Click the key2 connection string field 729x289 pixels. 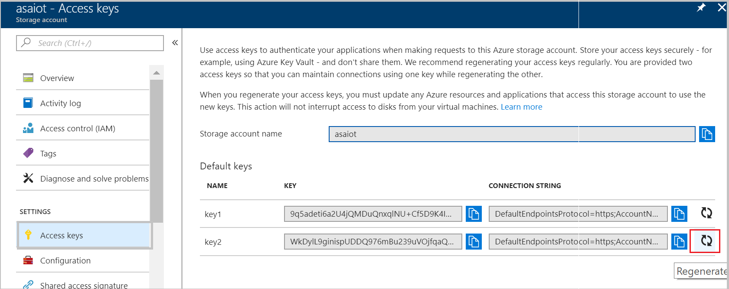[578, 241]
